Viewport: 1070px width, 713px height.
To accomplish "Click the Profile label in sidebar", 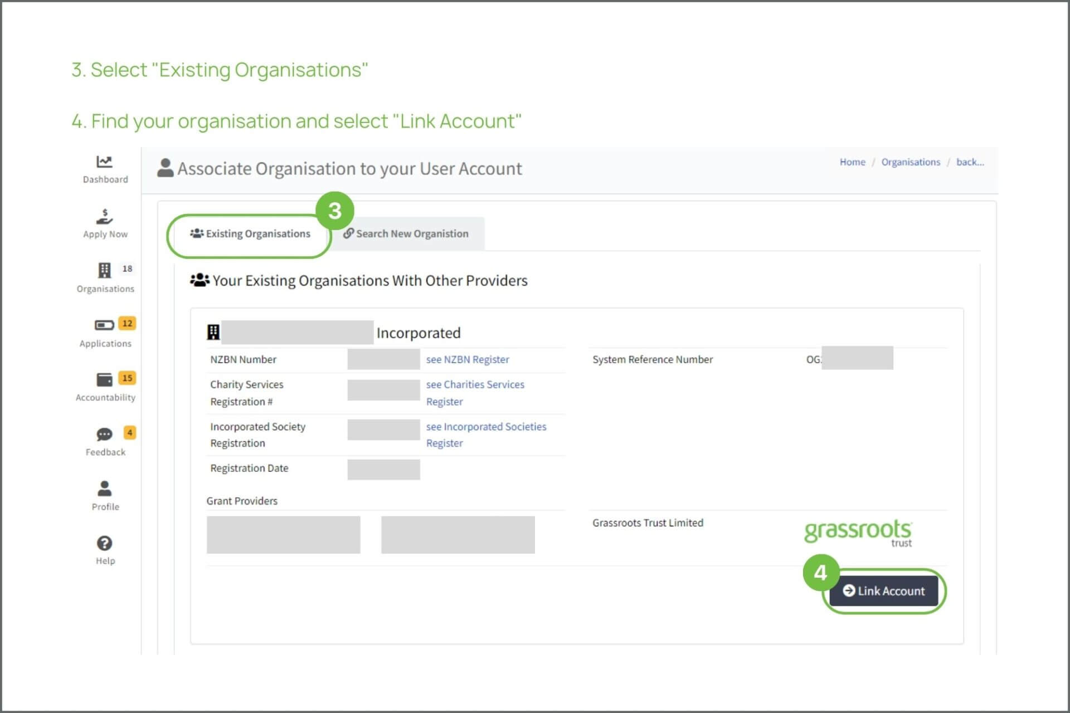I will tap(105, 507).
